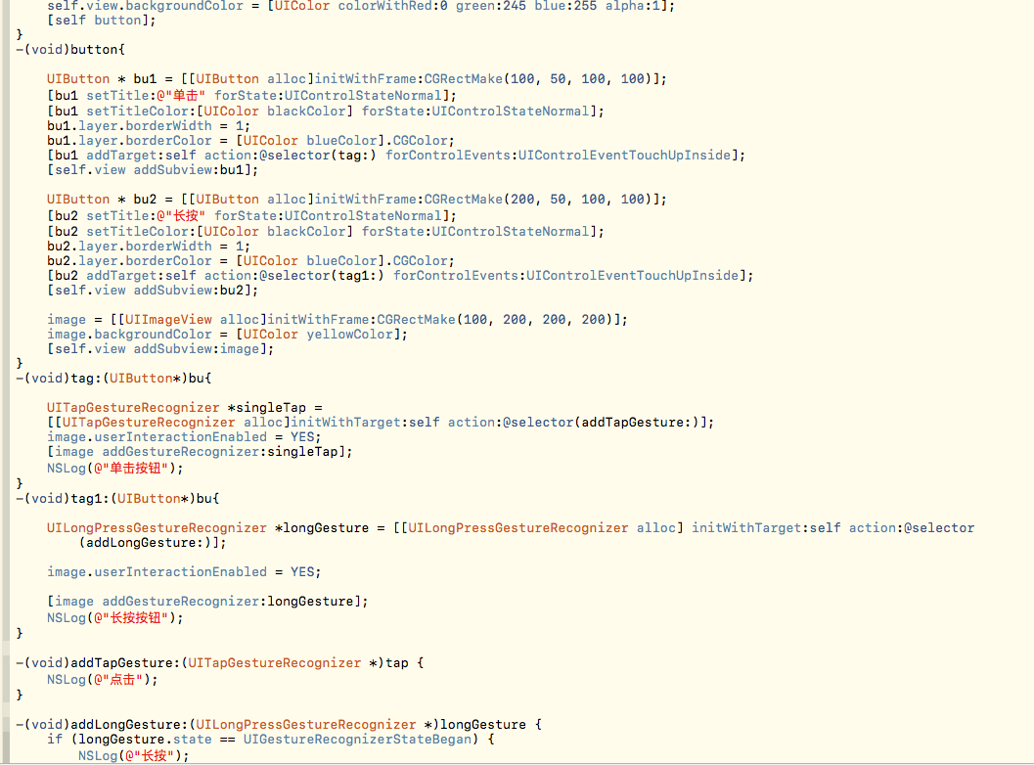Click the '-(void)addLongGesture:' method declaration

click(x=279, y=725)
